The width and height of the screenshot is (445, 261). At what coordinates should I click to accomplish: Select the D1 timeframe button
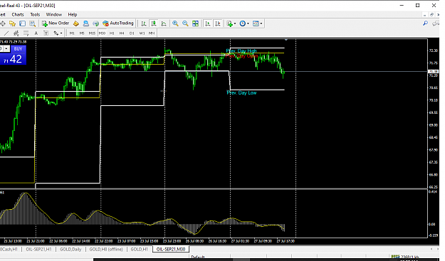132,33
